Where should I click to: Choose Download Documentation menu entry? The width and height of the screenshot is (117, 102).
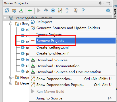73,66
